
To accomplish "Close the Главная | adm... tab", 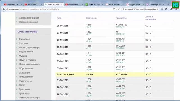I will point(164,4).
